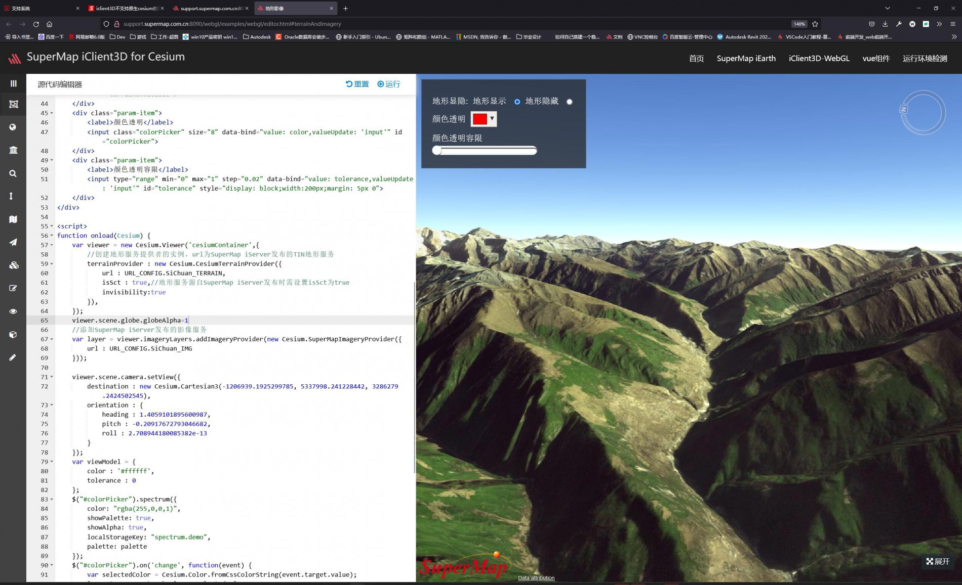Open the browser hamburger application menu
The height and width of the screenshot is (585, 962).
tap(953, 24)
